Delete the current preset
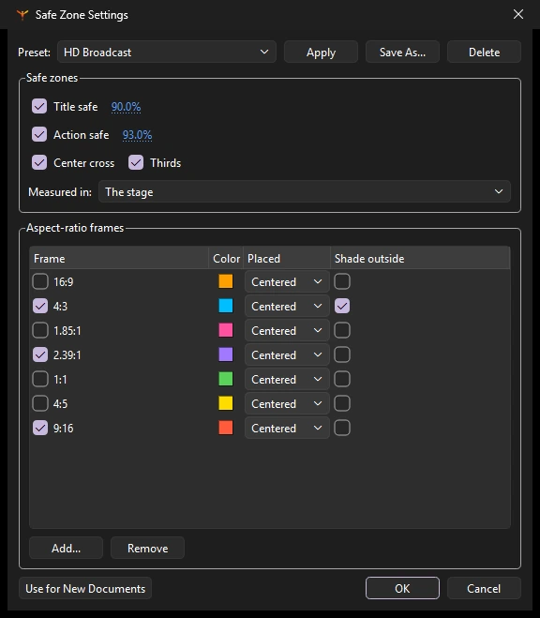 [x=484, y=52]
